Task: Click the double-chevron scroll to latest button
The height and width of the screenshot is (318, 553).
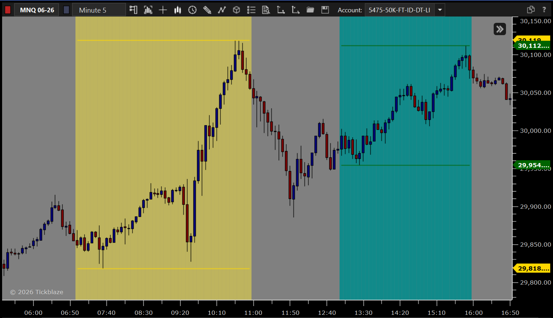Action: (x=500, y=29)
